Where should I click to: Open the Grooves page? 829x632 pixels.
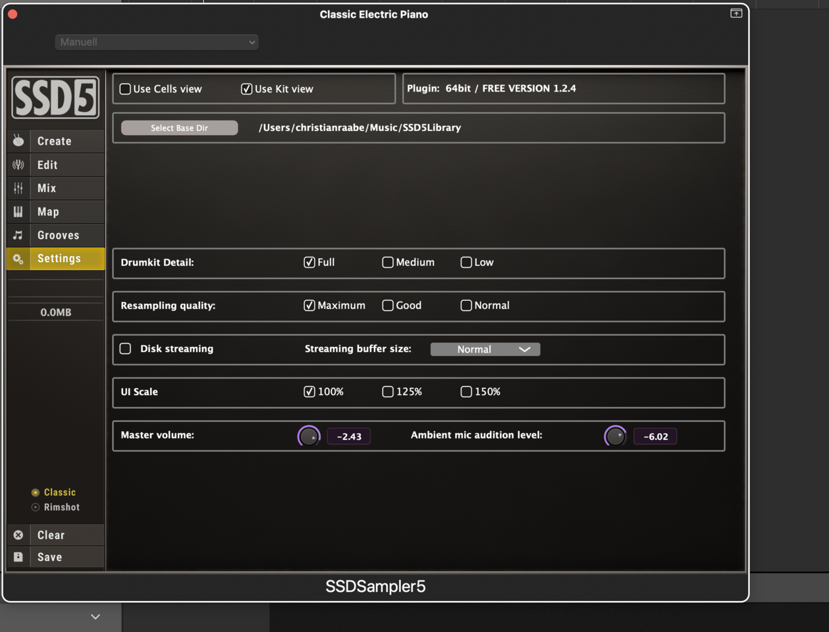click(x=55, y=235)
